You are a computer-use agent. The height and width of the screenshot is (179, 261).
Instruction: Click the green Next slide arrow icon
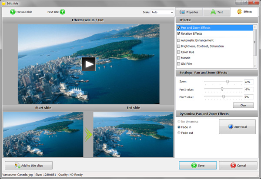(62, 12)
